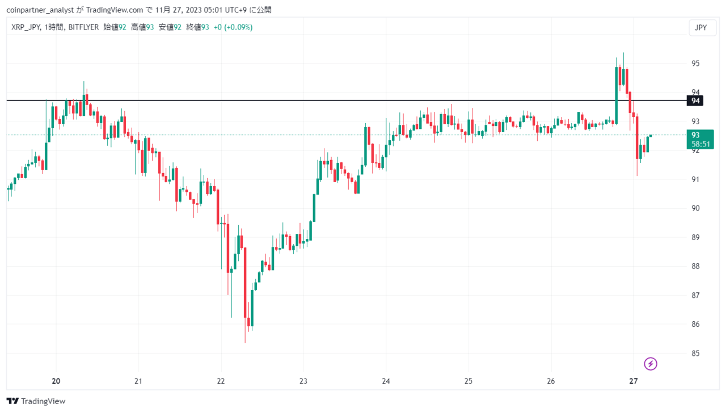The width and height of the screenshot is (726, 412).
Task: Click the black 94 price label
Action: click(695, 101)
